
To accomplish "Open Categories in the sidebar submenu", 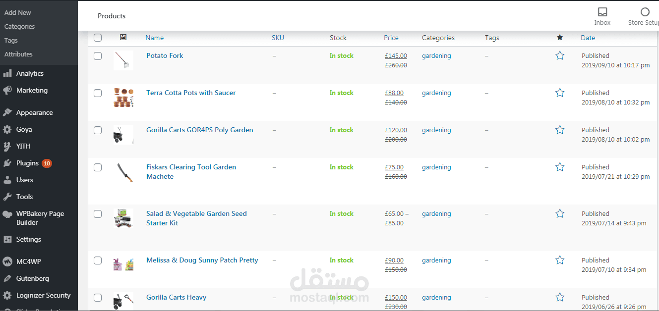I will click(20, 26).
